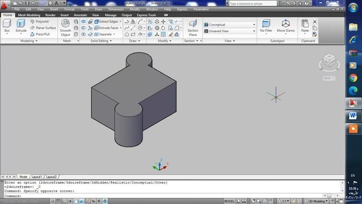Switch to the Annotate ribbon tab
The image size is (362, 204).
pyautogui.click(x=80, y=15)
